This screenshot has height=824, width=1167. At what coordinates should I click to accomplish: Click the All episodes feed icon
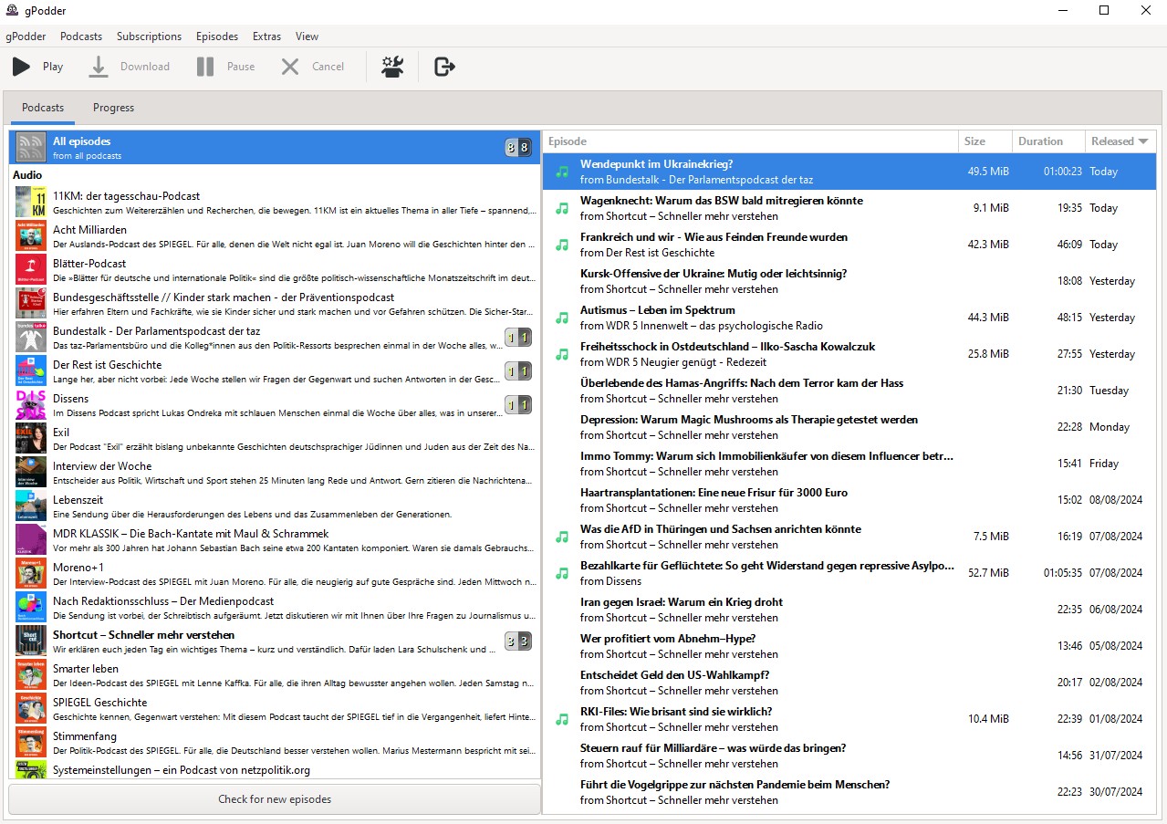[x=31, y=148]
